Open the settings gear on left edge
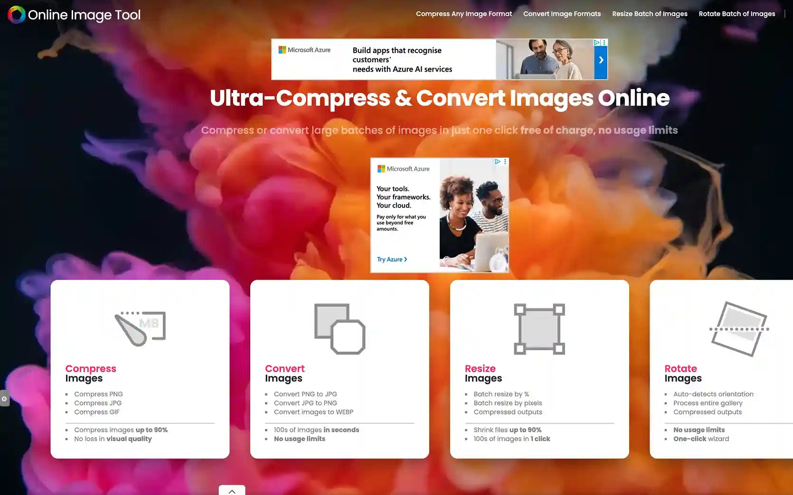 [x=4, y=399]
